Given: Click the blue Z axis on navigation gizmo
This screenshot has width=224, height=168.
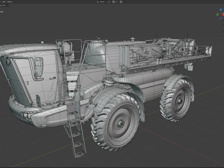Looking at the screenshot, I should (221, 10).
